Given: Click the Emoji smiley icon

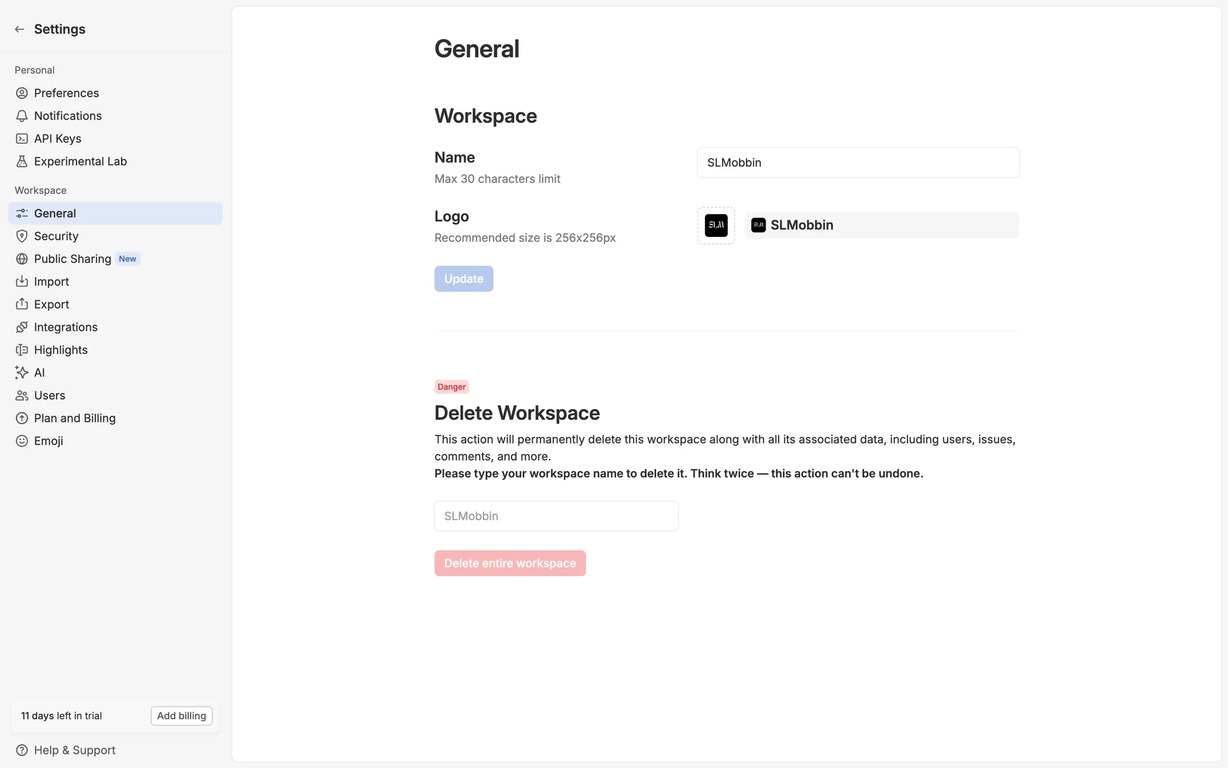Looking at the screenshot, I should pyautogui.click(x=22, y=441).
